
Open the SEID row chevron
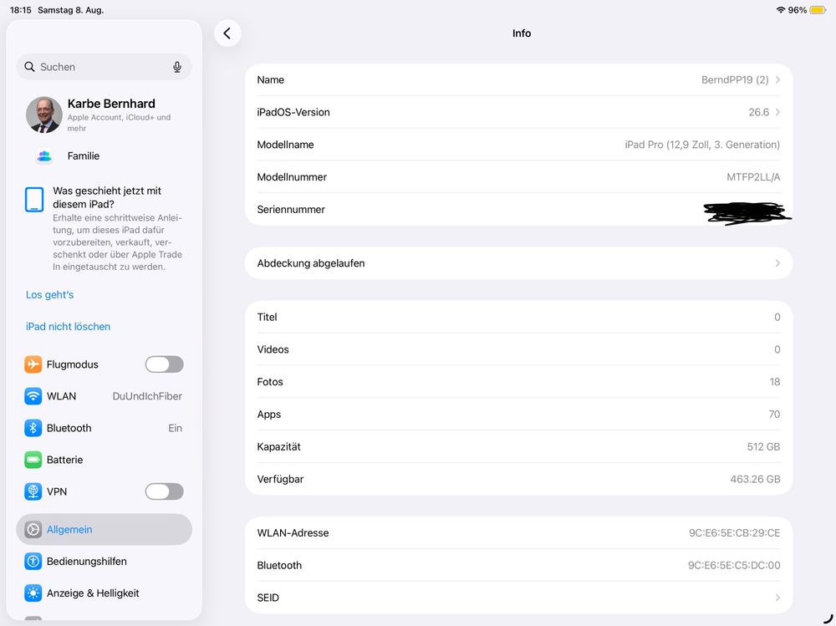777,598
